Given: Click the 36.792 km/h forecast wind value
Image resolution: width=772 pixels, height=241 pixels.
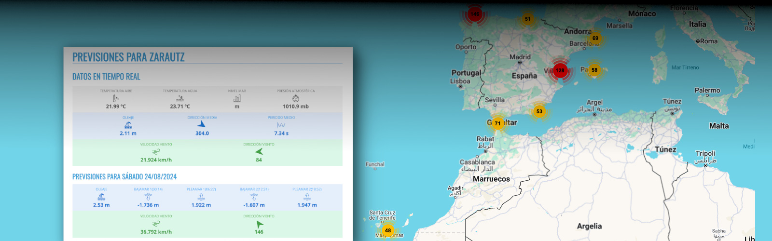Looking at the screenshot, I should (x=156, y=232).
